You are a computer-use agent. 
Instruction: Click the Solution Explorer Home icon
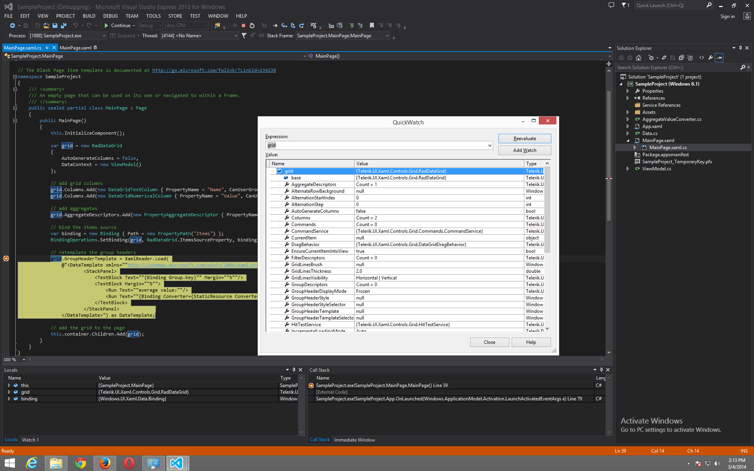(x=639, y=58)
